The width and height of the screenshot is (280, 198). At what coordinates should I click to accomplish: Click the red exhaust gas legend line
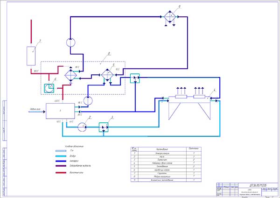coord(61,173)
